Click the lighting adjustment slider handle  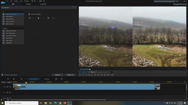pos(38,18)
